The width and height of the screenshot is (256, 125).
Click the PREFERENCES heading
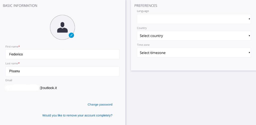[x=146, y=5]
